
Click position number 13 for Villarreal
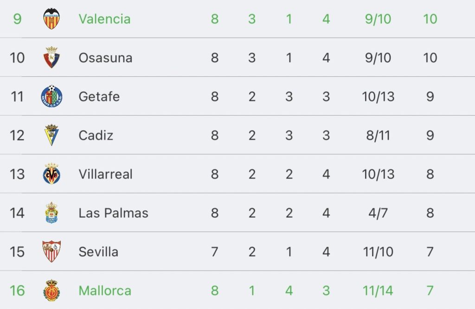pos(17,174)
